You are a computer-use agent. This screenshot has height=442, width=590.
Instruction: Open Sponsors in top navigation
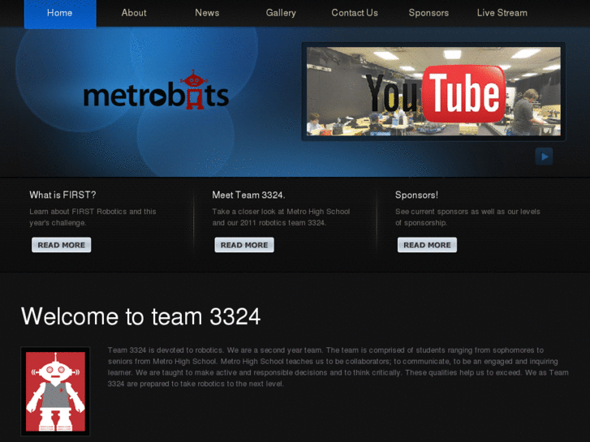[x=429, y=13]
